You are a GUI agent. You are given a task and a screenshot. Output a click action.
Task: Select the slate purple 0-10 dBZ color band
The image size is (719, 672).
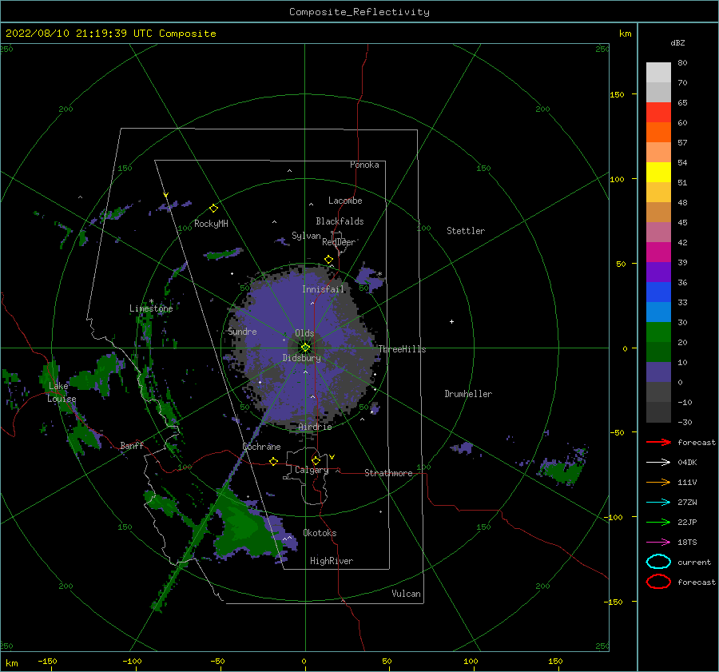(658, 372)
